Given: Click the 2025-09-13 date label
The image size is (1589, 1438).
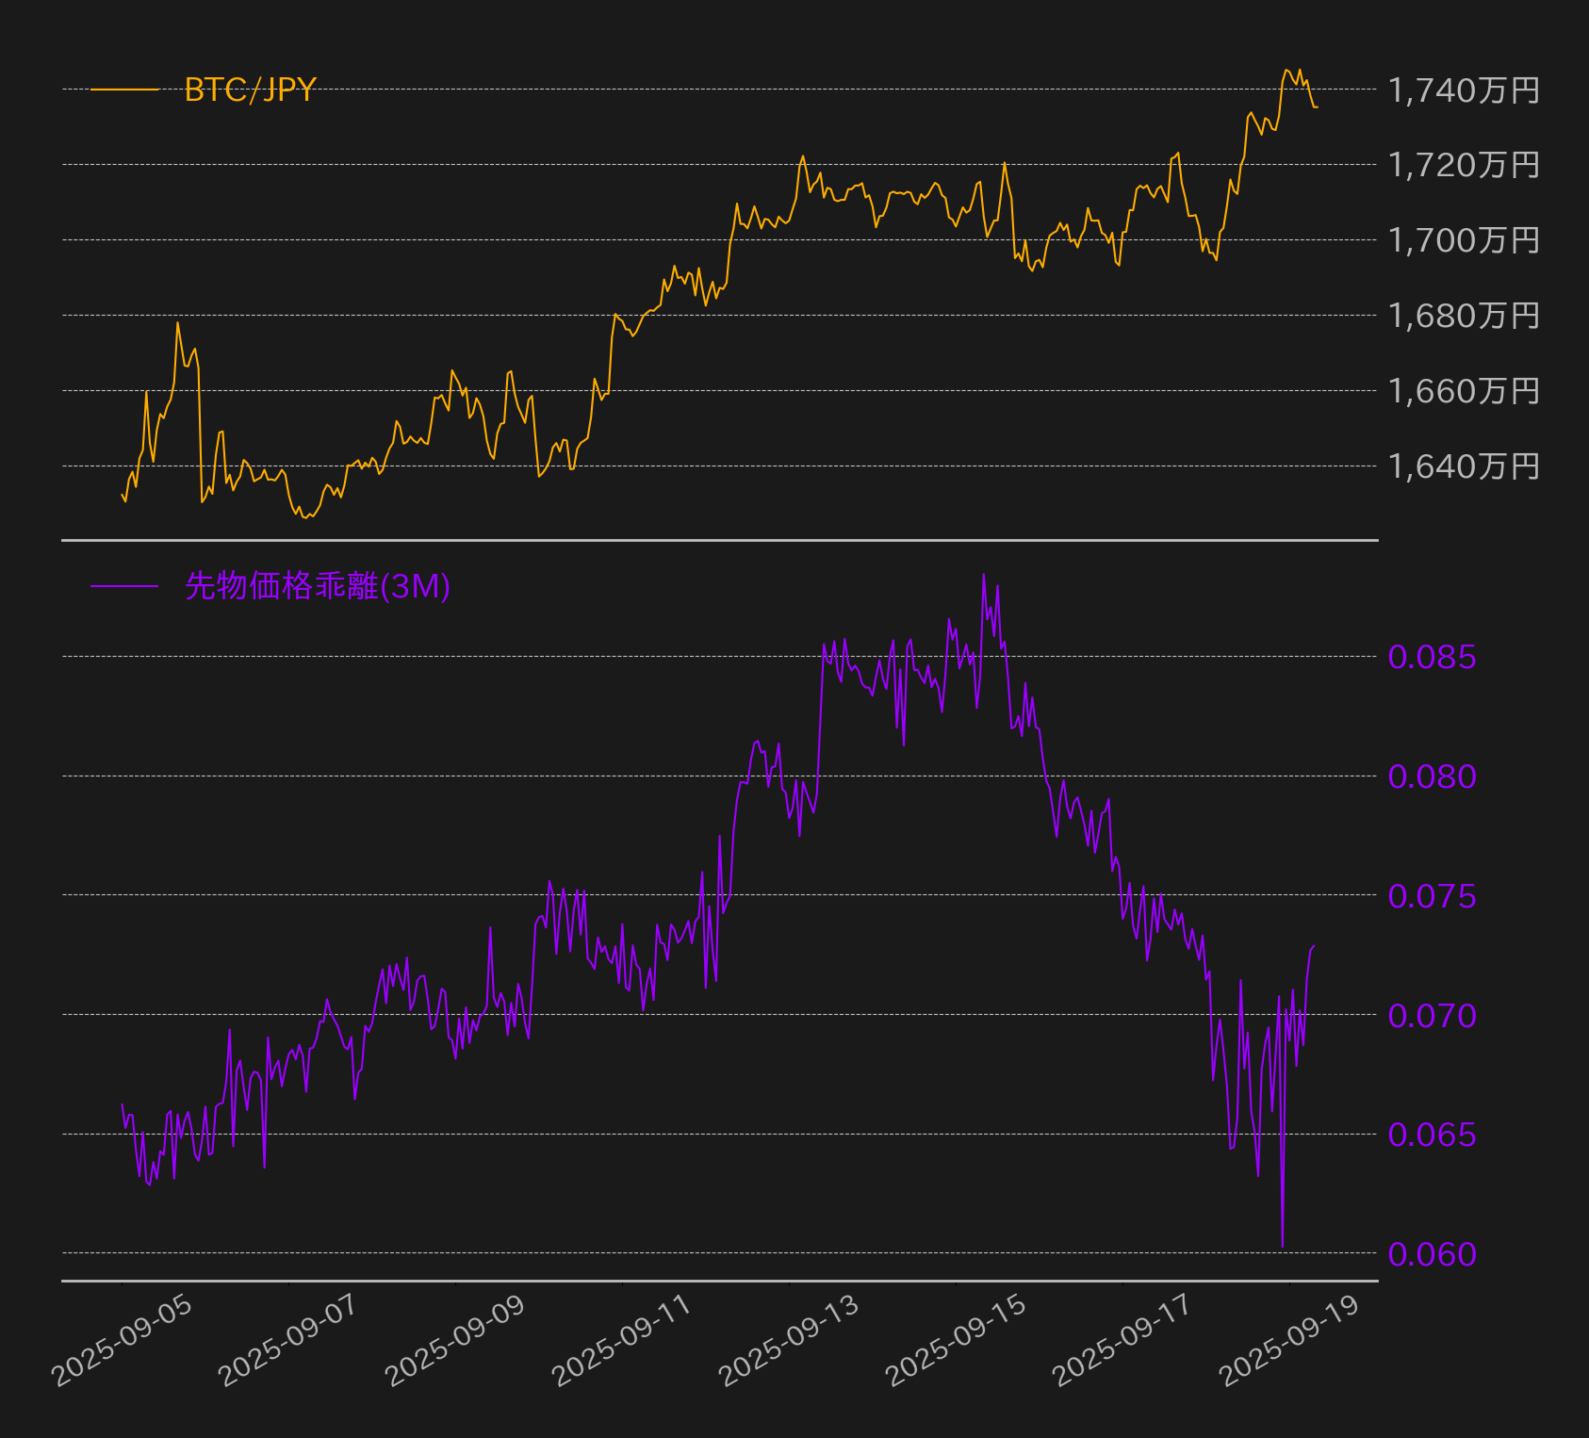Looking at the screenshot, I should point(790,1340).
